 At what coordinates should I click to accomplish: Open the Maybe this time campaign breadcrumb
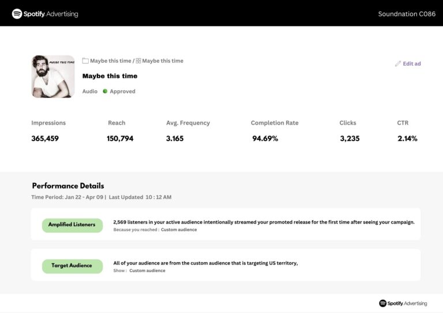click(111, 61)
